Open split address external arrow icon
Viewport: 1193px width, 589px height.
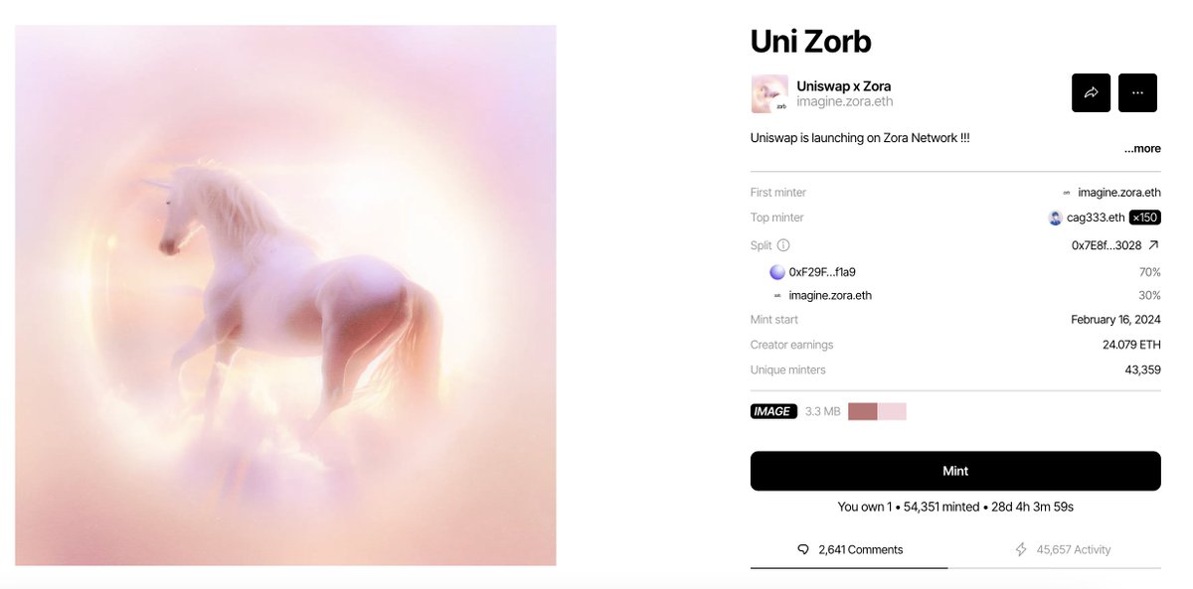coord(1153,245)
